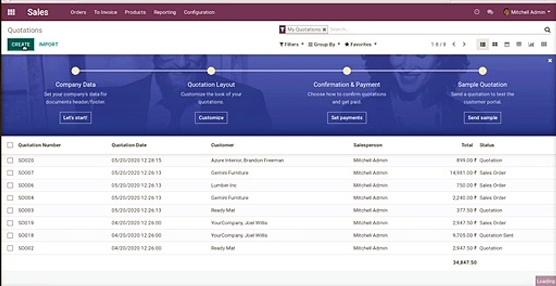Click into the search input field

(x=435, y=30)
